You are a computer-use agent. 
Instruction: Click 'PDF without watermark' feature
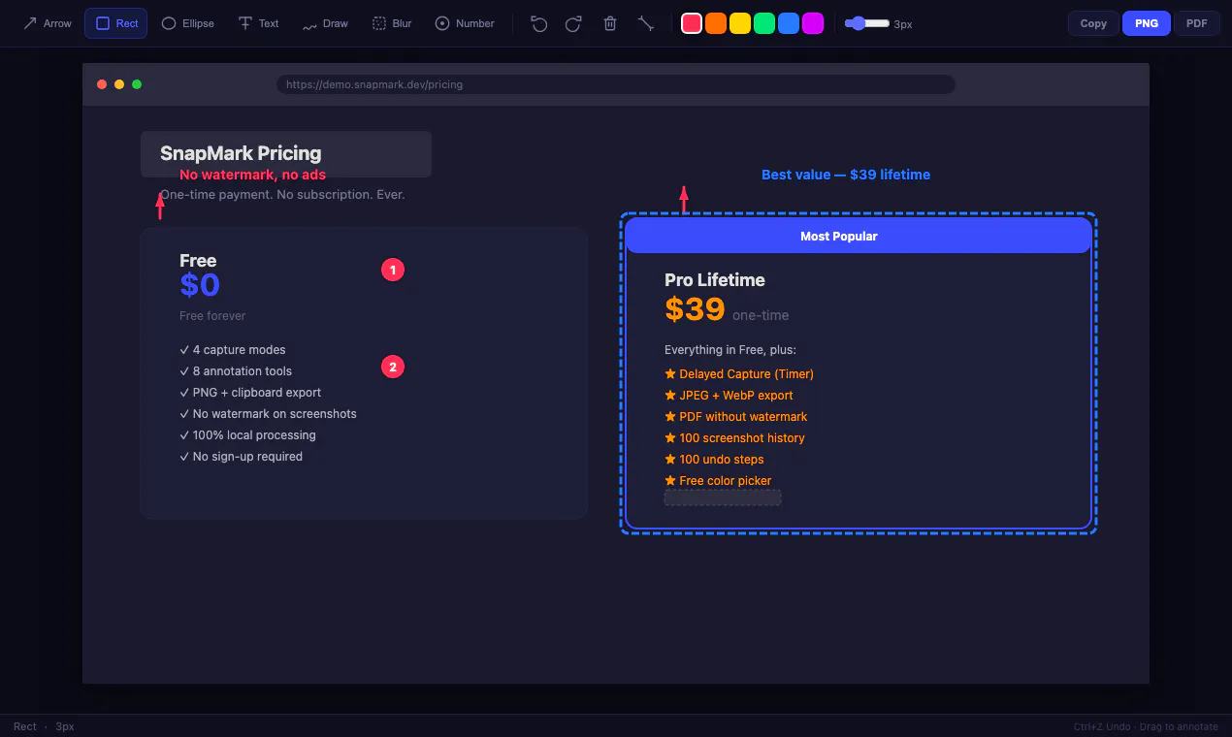[x=736, y=417]
